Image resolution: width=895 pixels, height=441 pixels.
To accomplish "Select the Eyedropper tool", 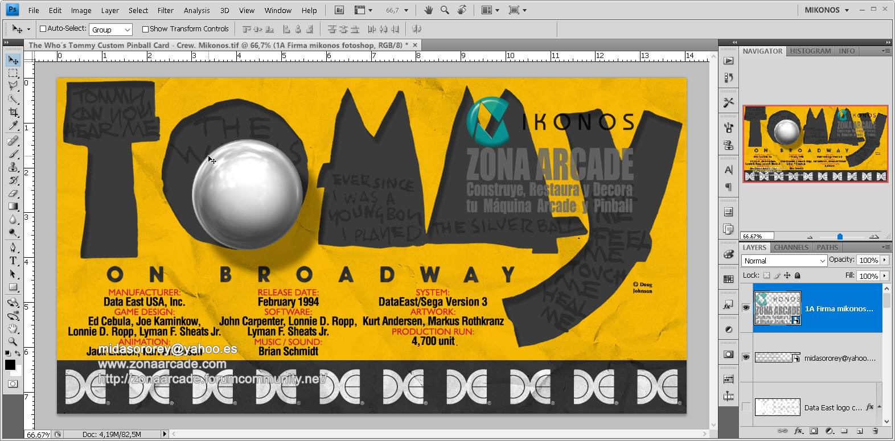I will (13, 126).
